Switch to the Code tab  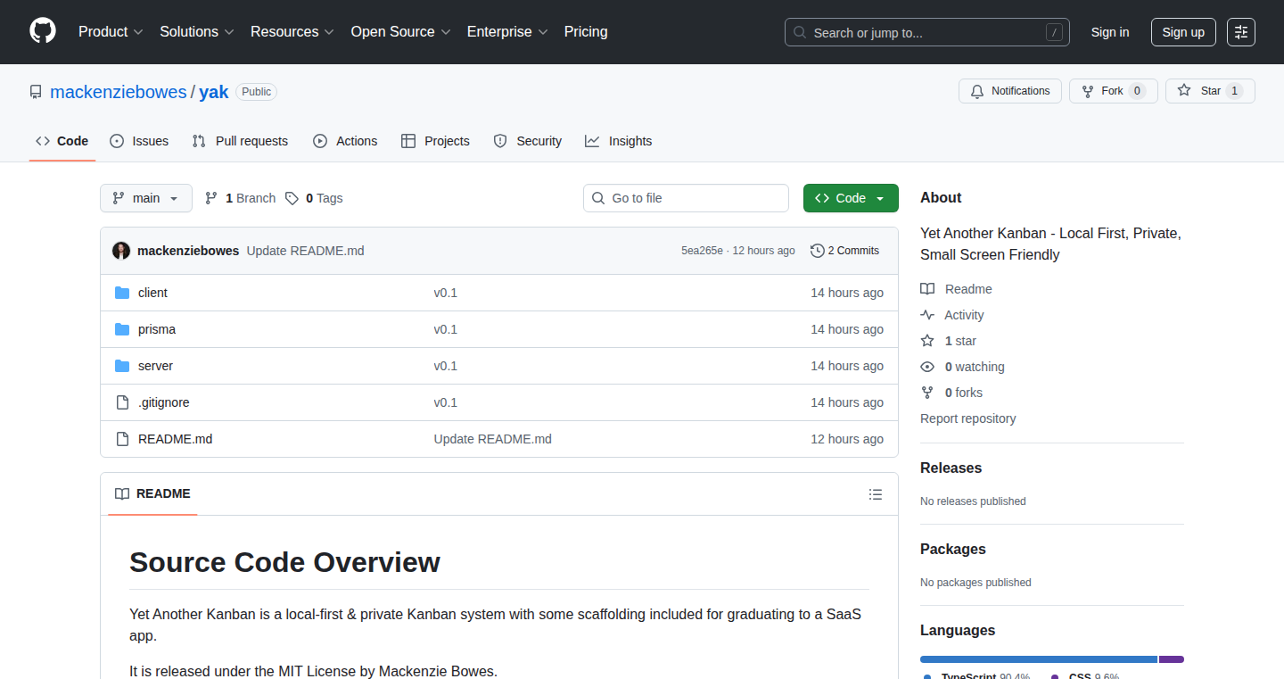[62, 141]
